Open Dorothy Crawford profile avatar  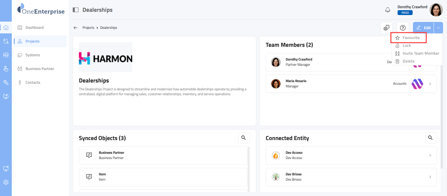[436, 10]
